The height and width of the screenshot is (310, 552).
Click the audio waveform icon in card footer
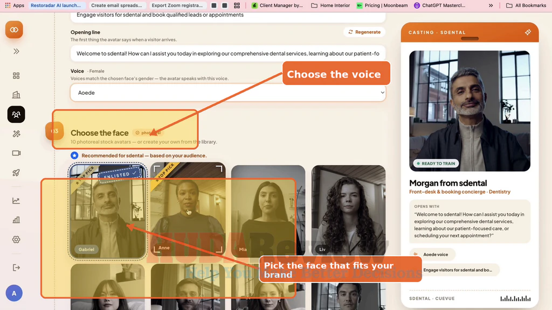pyautogui.click(x=515, y=298)
